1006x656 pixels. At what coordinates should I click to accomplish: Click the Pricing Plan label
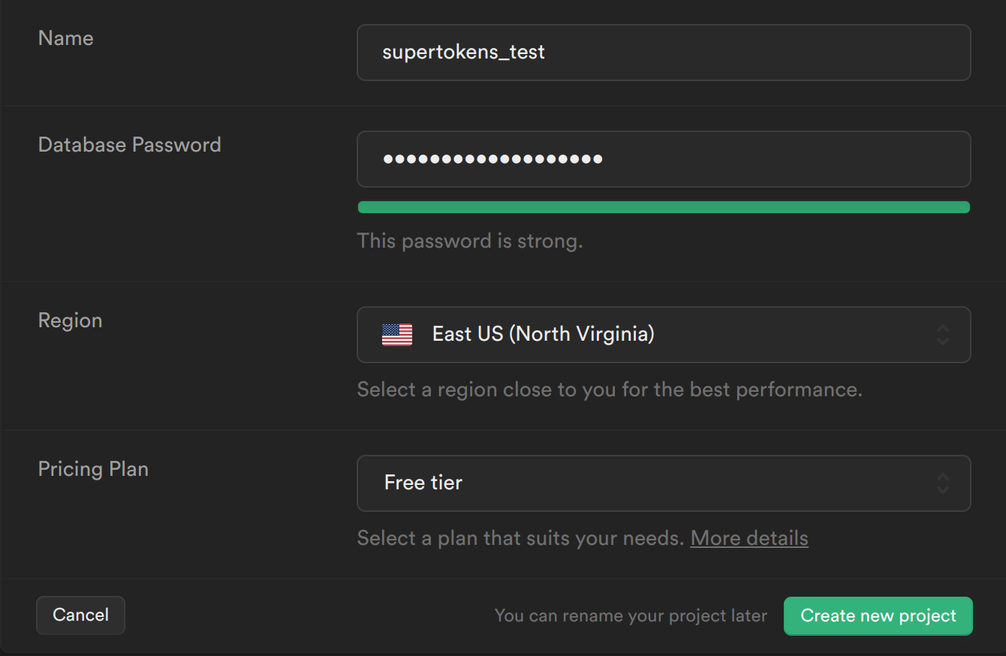(x=93, y=469)
